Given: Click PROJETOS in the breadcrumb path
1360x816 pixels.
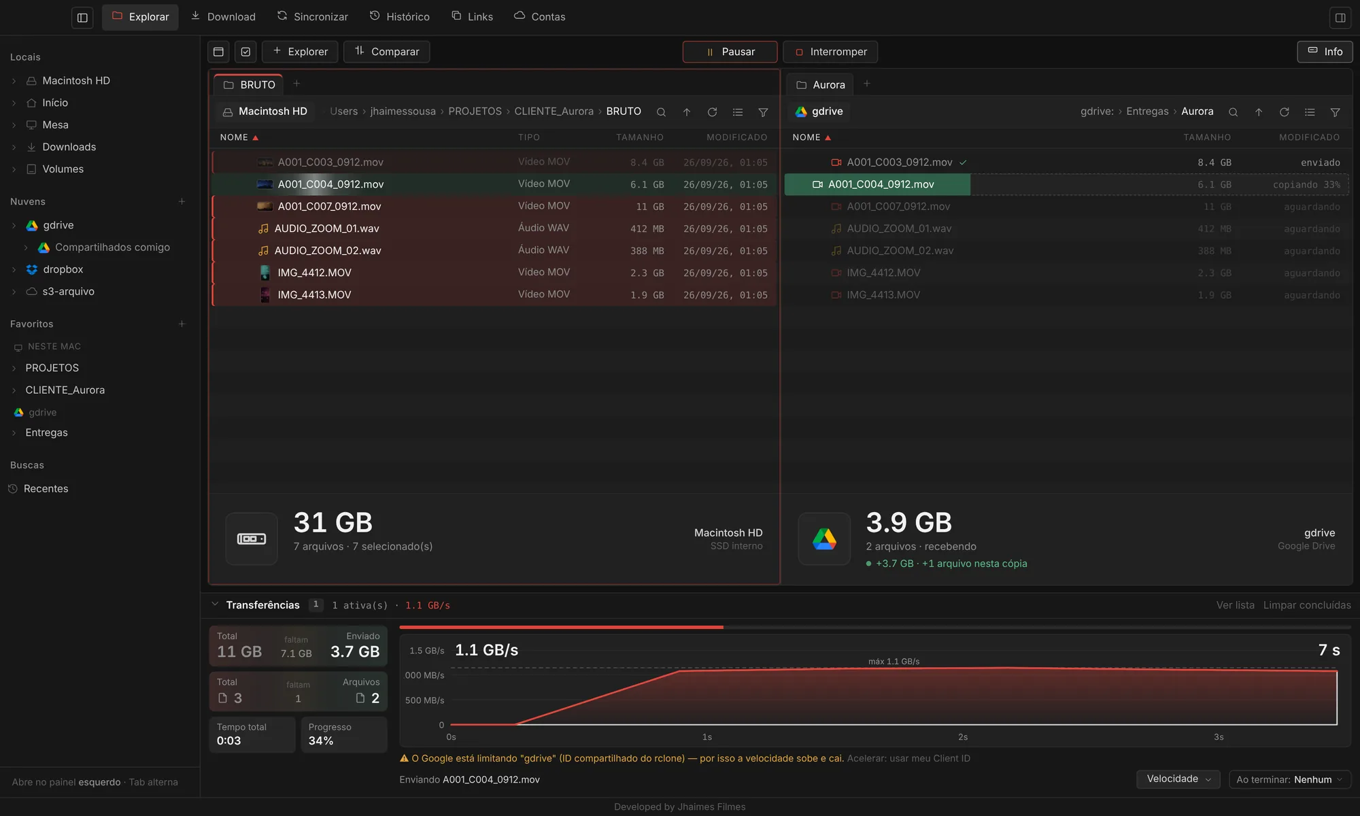Looking at the screenshot, I should point(475,112).
